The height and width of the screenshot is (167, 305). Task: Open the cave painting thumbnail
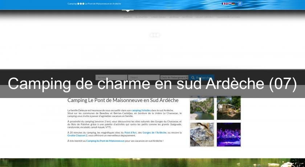[x=202, y=135]
